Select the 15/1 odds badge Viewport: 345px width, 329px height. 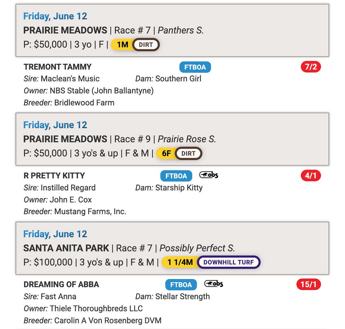pyautogui.click(x=308, y=284)
